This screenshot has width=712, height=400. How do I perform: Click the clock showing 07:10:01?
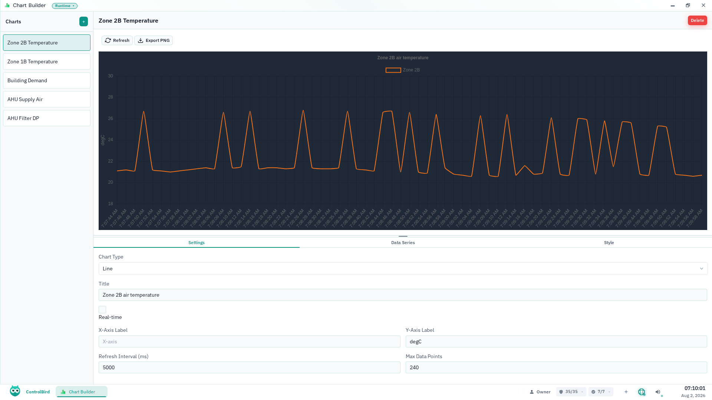(x=695, y=388)
